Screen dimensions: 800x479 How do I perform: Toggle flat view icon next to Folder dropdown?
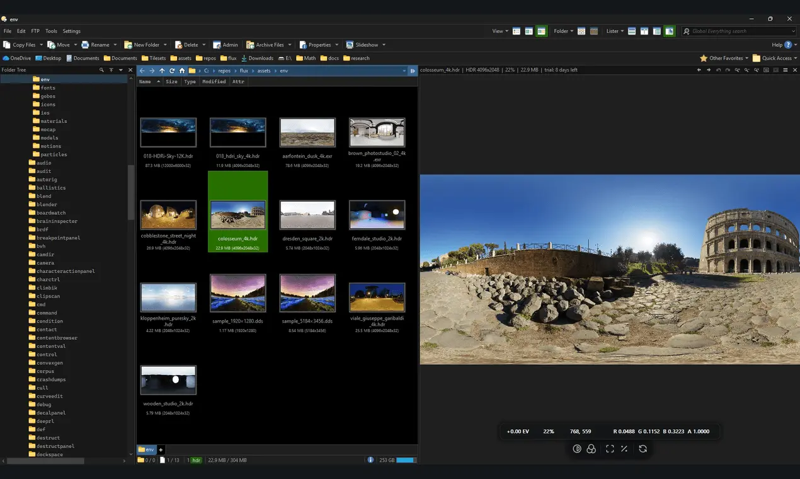pos(581,31)
